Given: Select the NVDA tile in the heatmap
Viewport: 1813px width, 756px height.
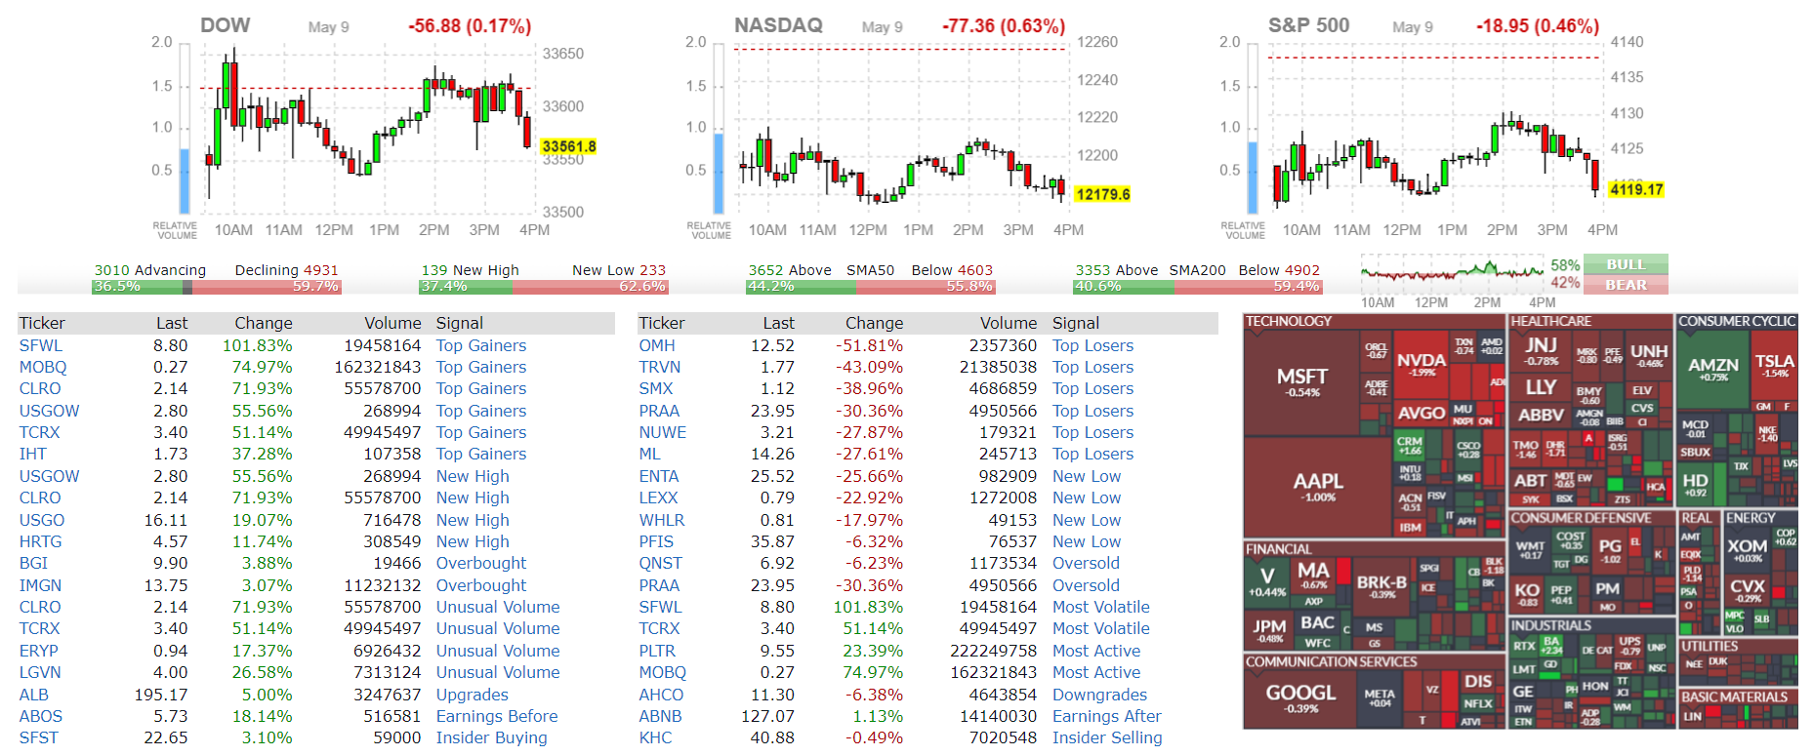Looking at the screenshot, I should [x=1421, y=364].
